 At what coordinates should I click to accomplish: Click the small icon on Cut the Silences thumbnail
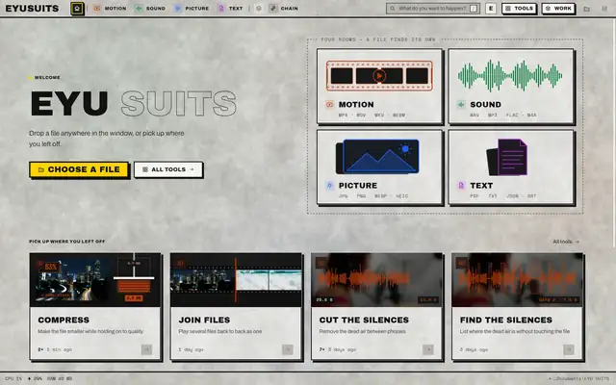pyautogui.click(x=321, y=263)
